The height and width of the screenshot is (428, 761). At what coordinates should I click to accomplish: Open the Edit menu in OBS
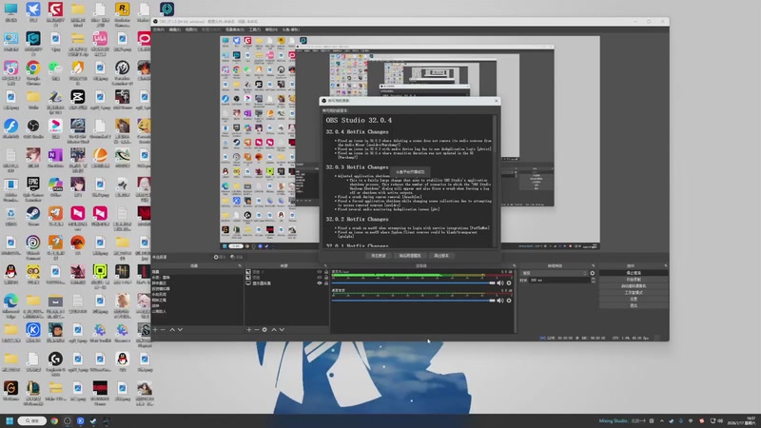coord(175,29)
